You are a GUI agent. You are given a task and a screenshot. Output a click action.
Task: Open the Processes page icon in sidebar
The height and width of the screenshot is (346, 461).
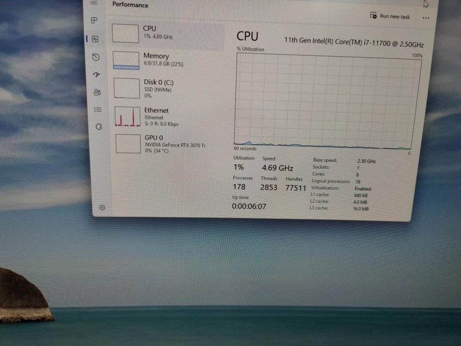pyautogui.click(x=94, y=20)
